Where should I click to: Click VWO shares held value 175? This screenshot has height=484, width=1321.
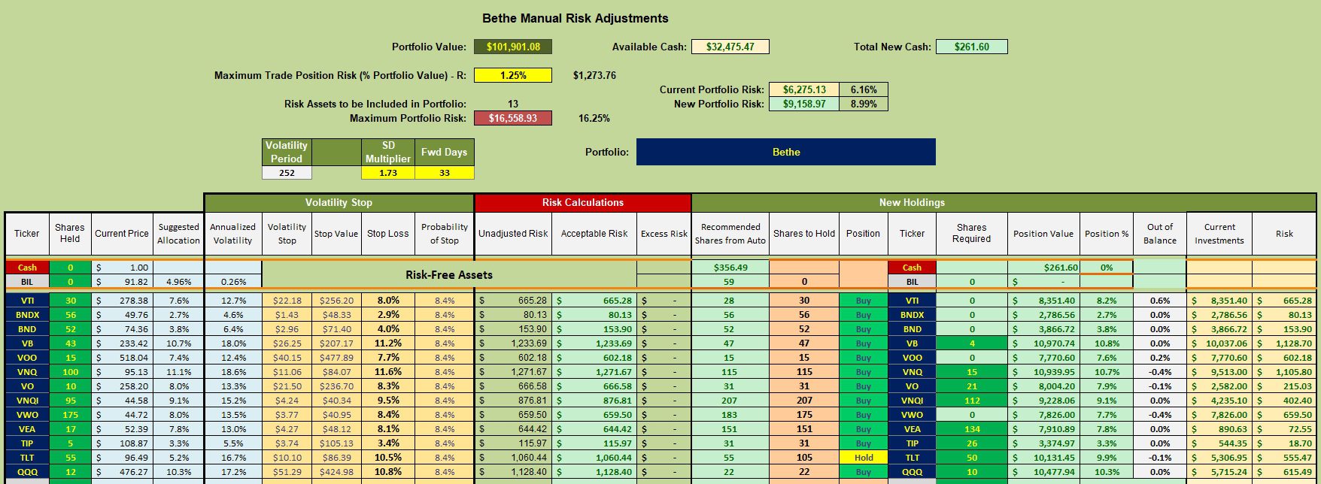pyautogui.click(x=70, y=415)
